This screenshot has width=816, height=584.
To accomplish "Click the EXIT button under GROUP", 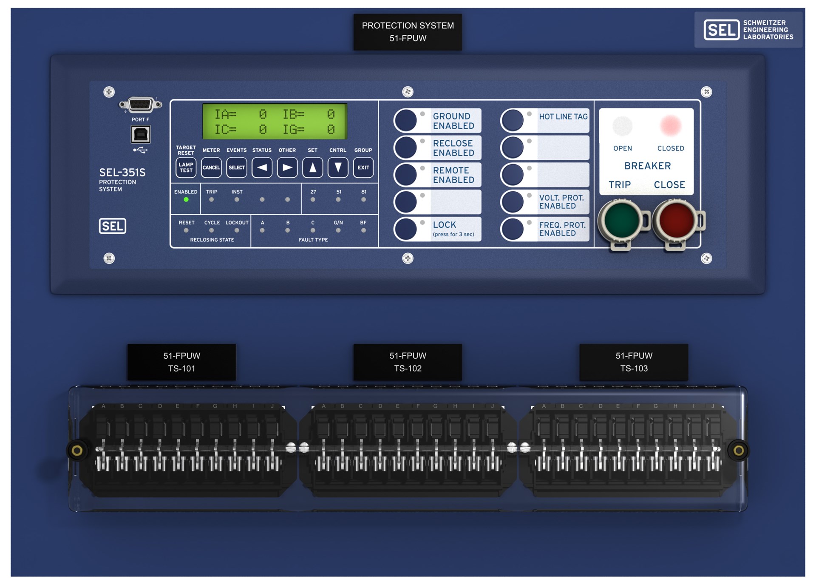I will point(363,167).
